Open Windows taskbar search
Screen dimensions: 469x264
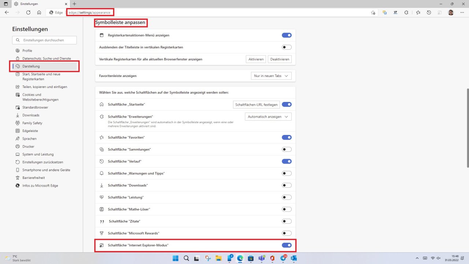click(186, 258)
